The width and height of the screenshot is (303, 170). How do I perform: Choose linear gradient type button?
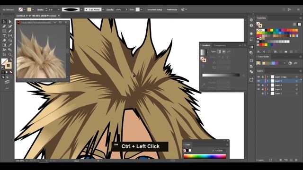coord(219,51)
